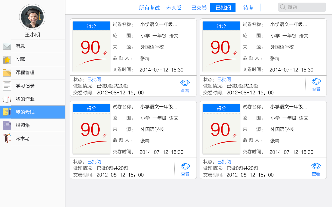
Task: Click the 啄木鸟 woodpecker icon
Action: [7, 138]
